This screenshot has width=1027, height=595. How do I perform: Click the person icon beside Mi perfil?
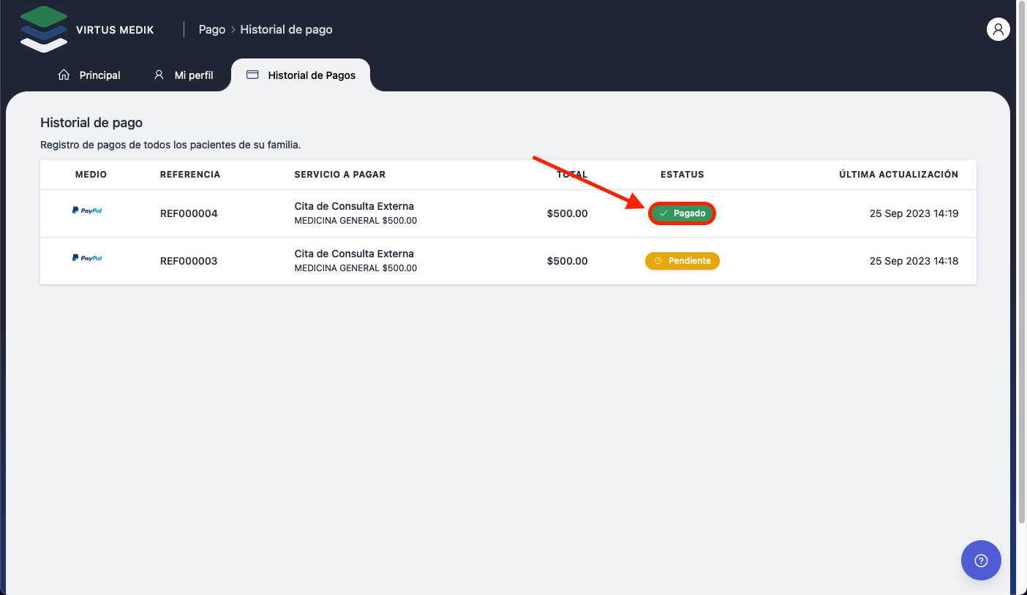click(x=159, y=75)
